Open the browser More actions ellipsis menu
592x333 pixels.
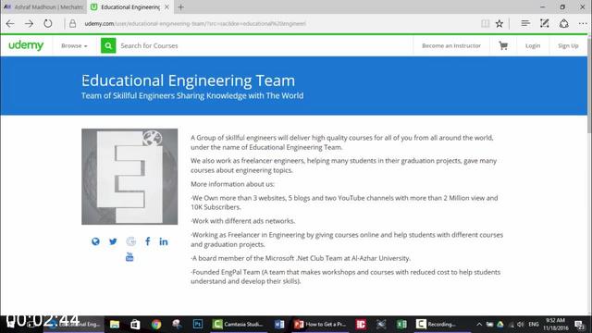[x=583, y=23]
